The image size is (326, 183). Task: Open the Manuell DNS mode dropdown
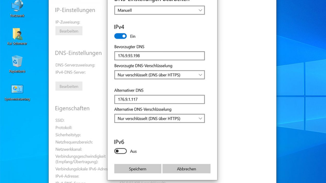pyautogui.click(x=159, y=10)
